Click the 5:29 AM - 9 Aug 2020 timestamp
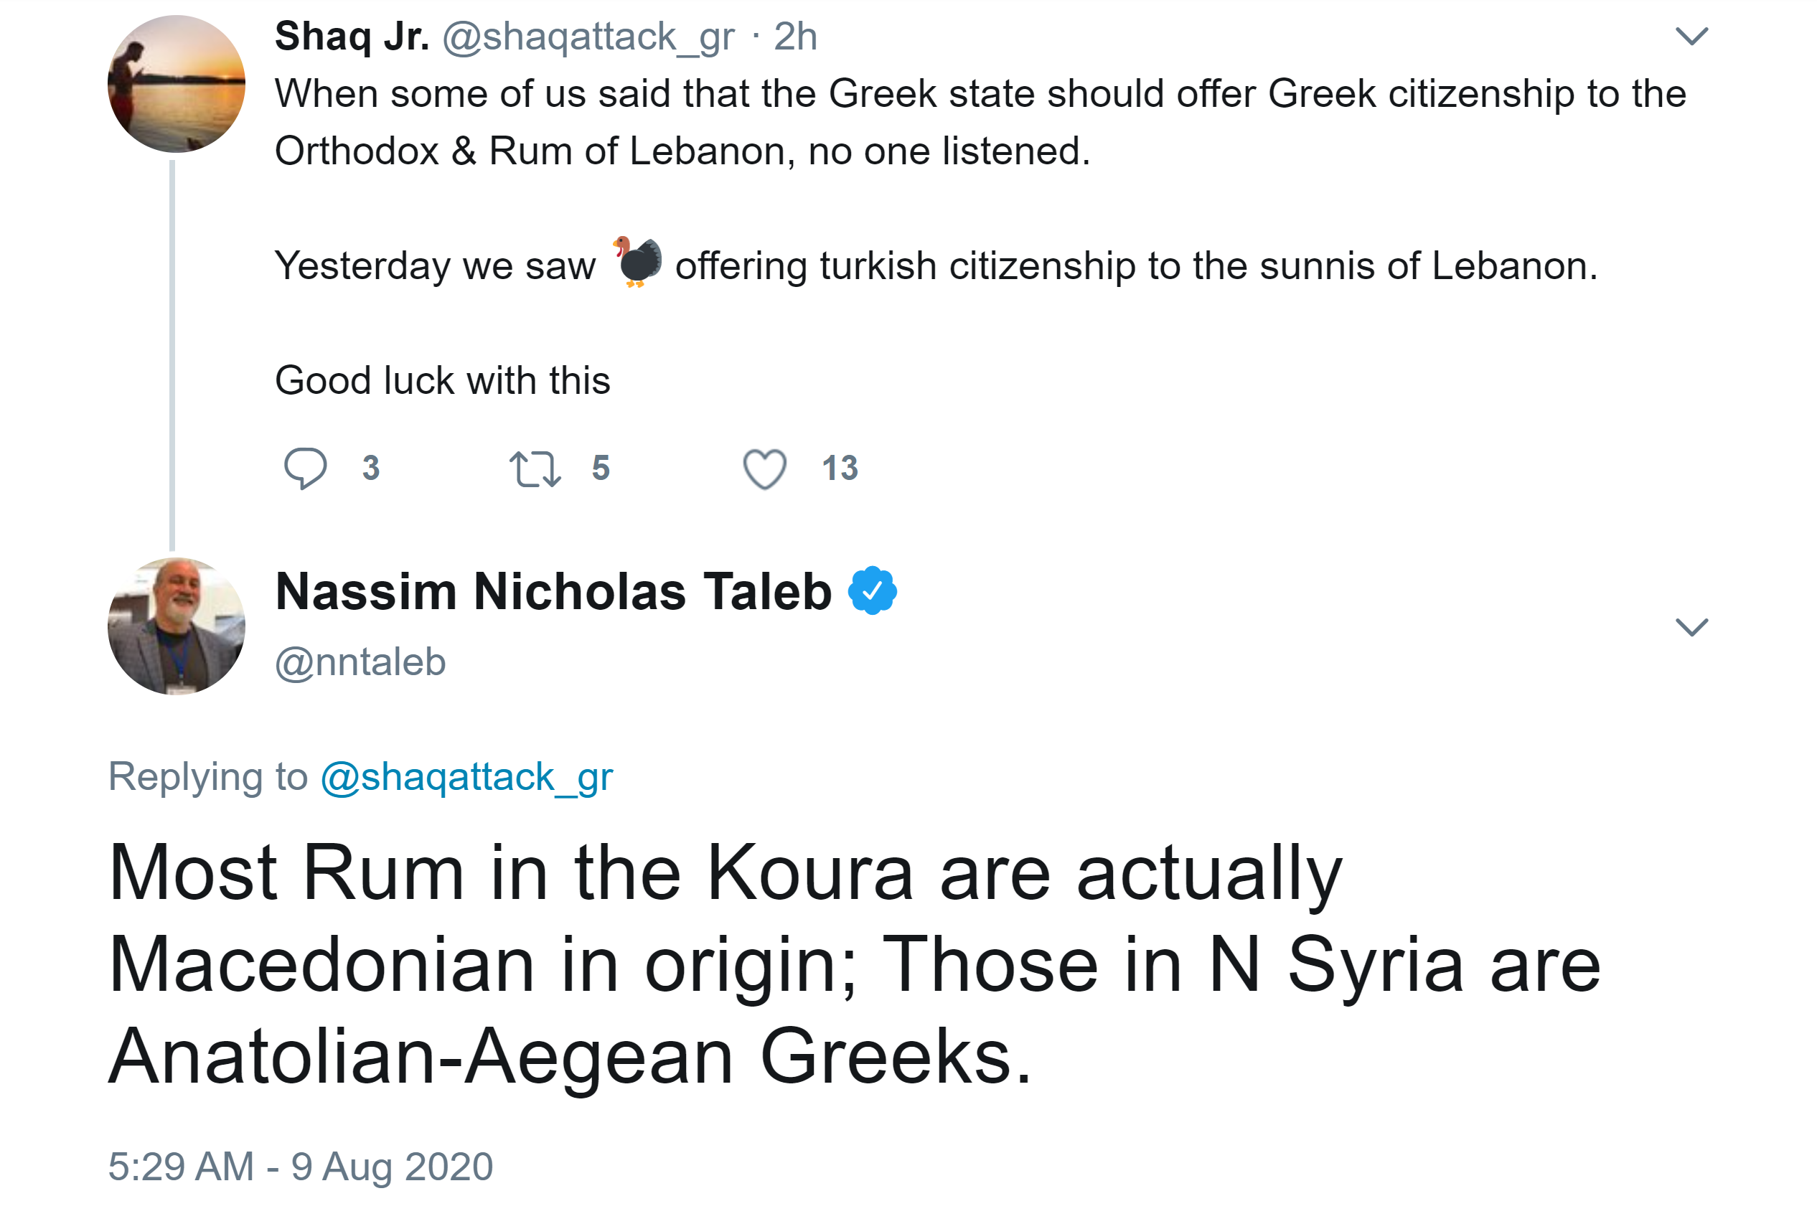Viewport: 1817px width, 1224px height. tap(301, 1166)
